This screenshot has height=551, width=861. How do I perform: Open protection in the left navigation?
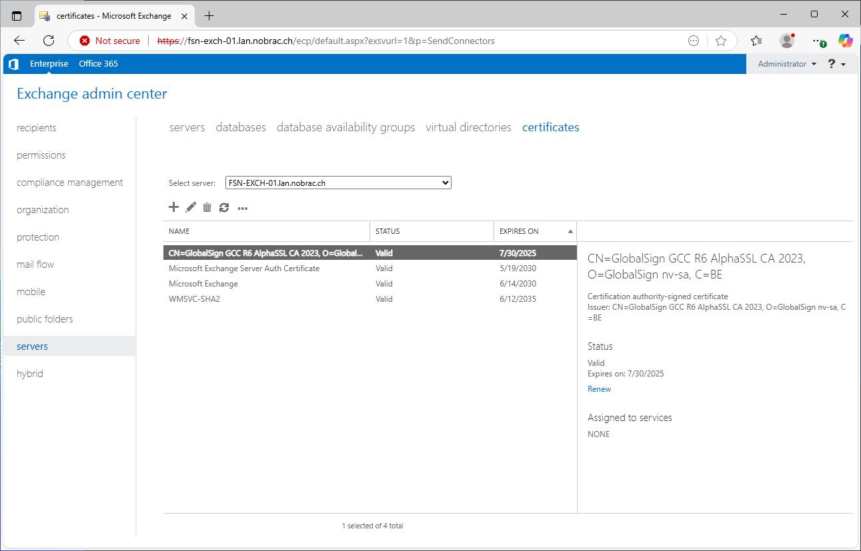[38, 237]
